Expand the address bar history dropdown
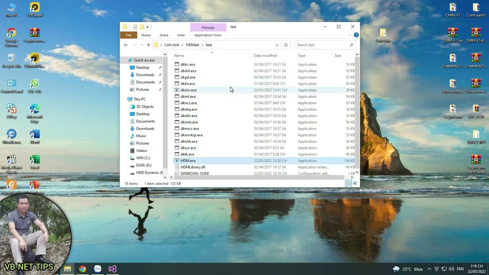489x275 pixels. coord(277,45)
